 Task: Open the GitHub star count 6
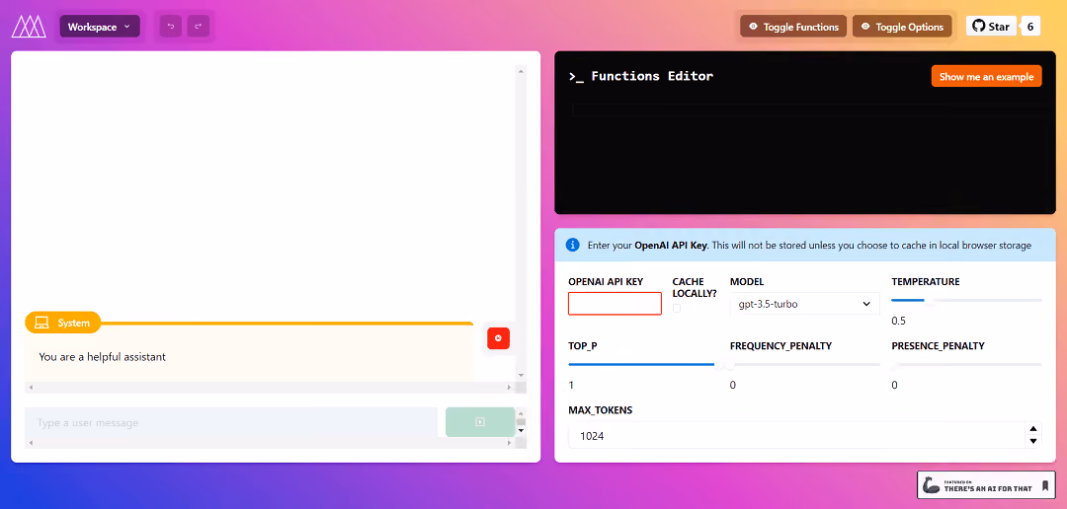coord(1030,27)
